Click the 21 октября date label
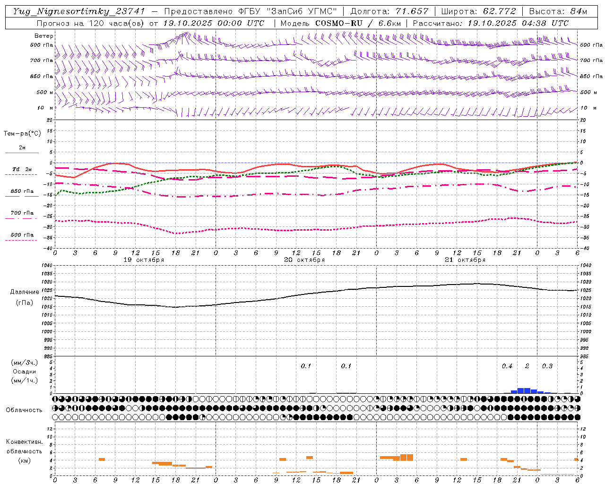605x484 pixels. pyautogui.click(x=465, y=260)
